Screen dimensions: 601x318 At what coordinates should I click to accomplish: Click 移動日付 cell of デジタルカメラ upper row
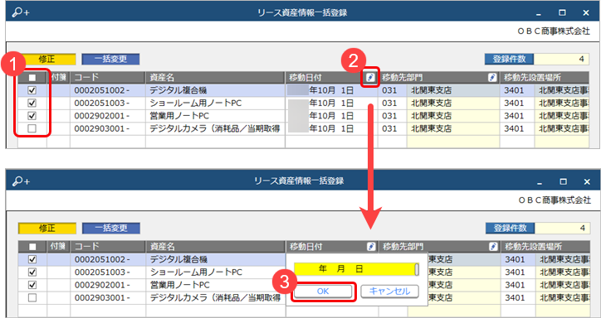point(331,129)
